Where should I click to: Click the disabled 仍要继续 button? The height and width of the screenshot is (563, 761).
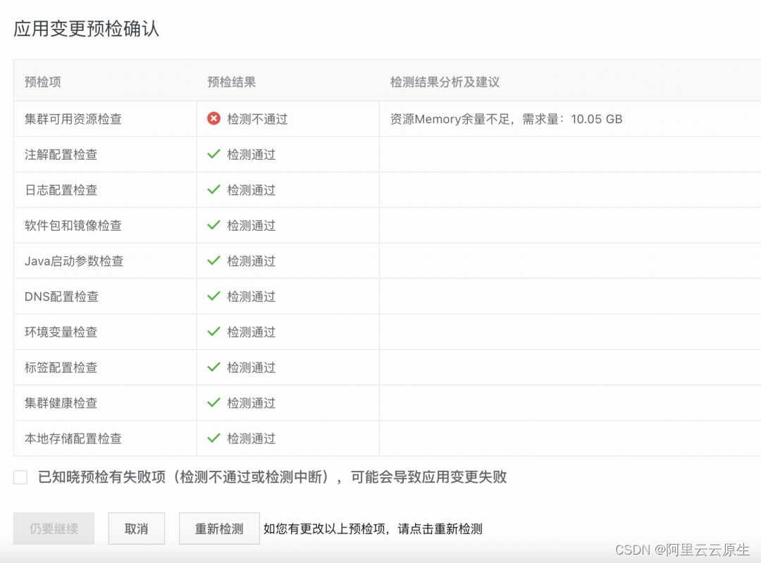pos(54,529)
